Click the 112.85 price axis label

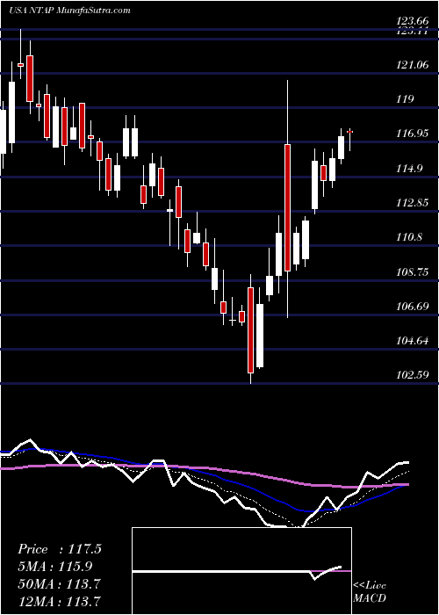point(413,203)
